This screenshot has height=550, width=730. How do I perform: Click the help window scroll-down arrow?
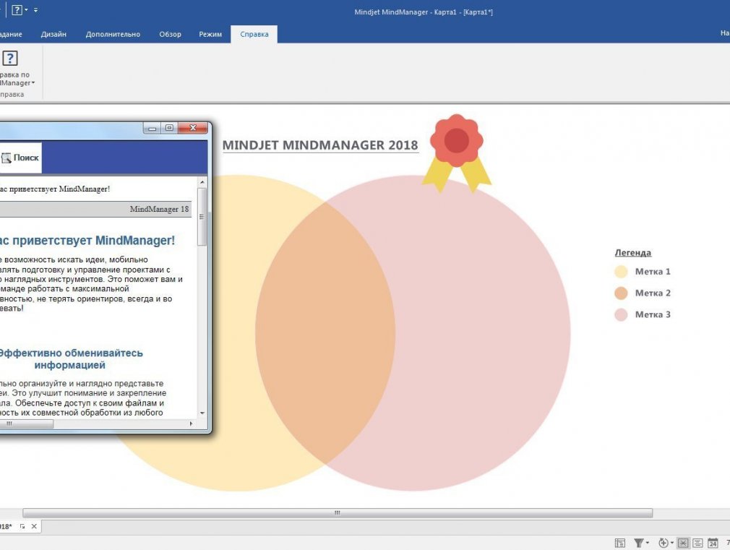(x=202, y=413)
